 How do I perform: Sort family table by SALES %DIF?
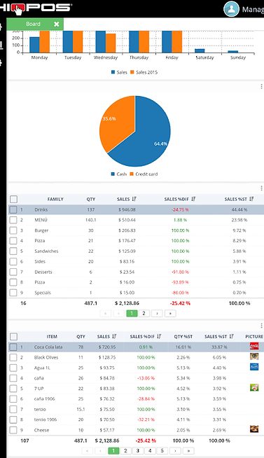(x=193, y=199)
